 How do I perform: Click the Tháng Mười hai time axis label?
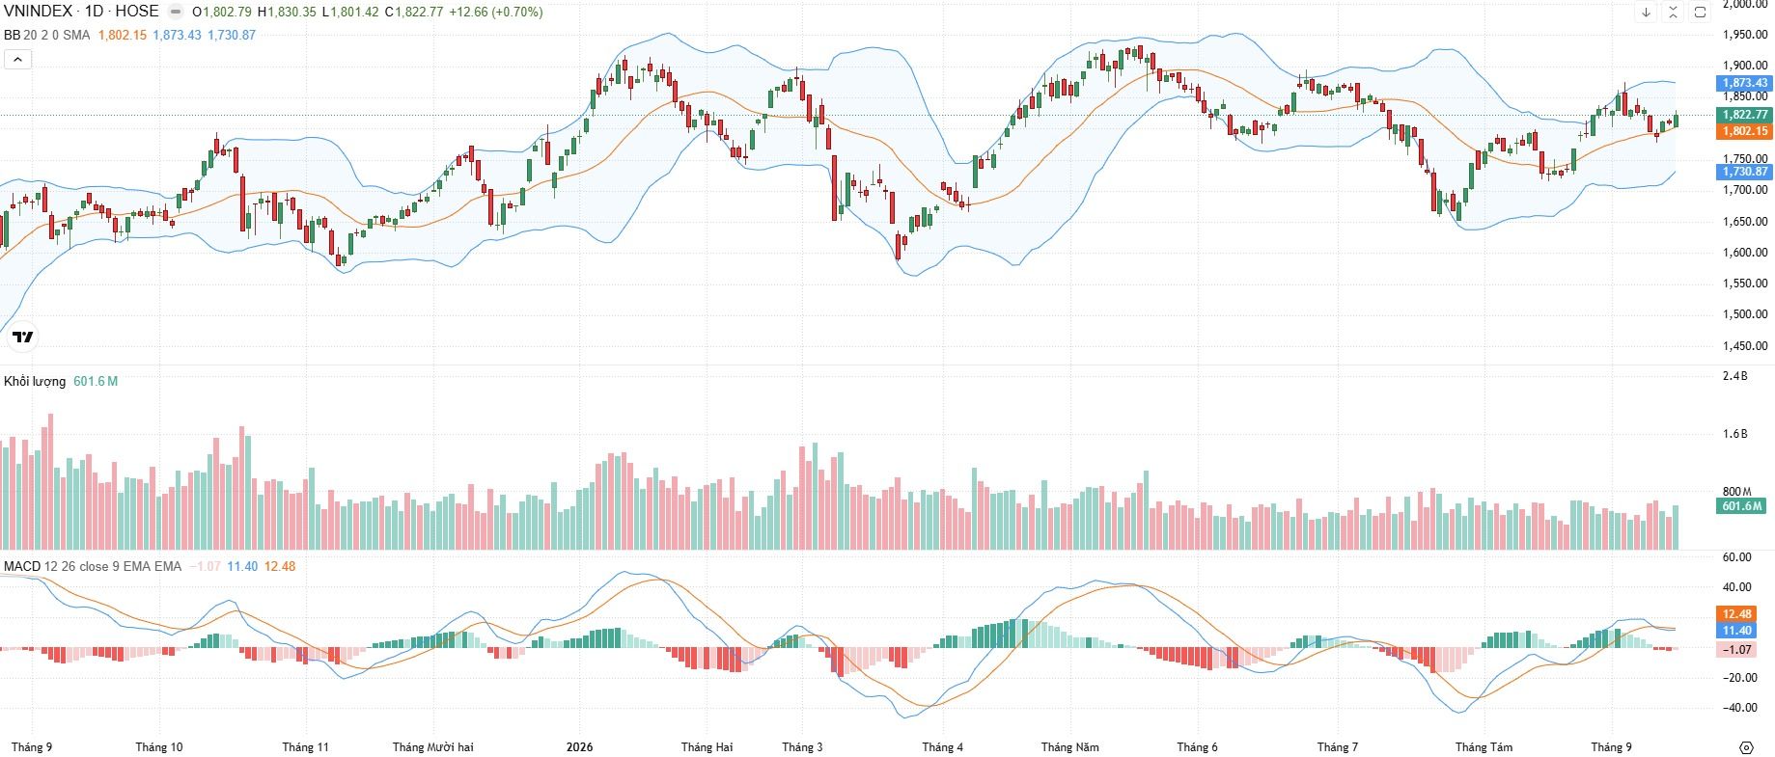click(433, 747)
